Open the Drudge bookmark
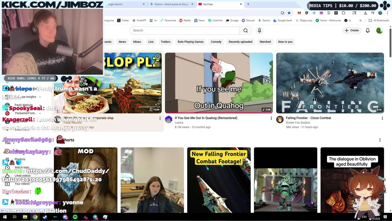392x221 pixels. click(232, 21)
